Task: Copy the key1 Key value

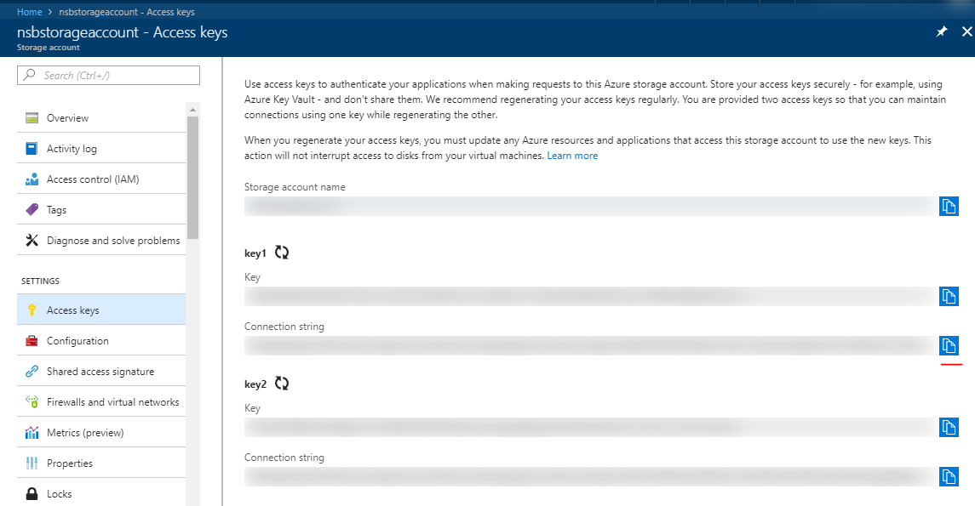Action: pos(949,296)
